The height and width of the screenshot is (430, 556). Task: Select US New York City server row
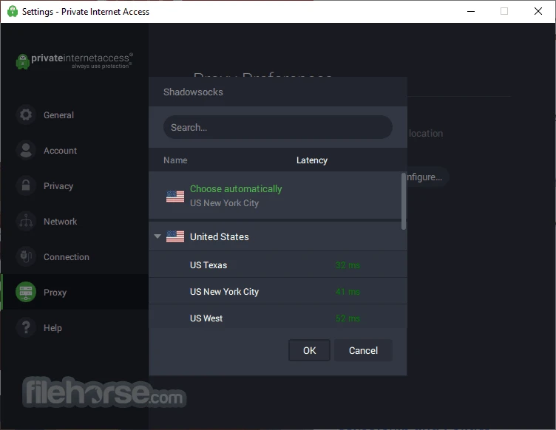pos(278,291)
